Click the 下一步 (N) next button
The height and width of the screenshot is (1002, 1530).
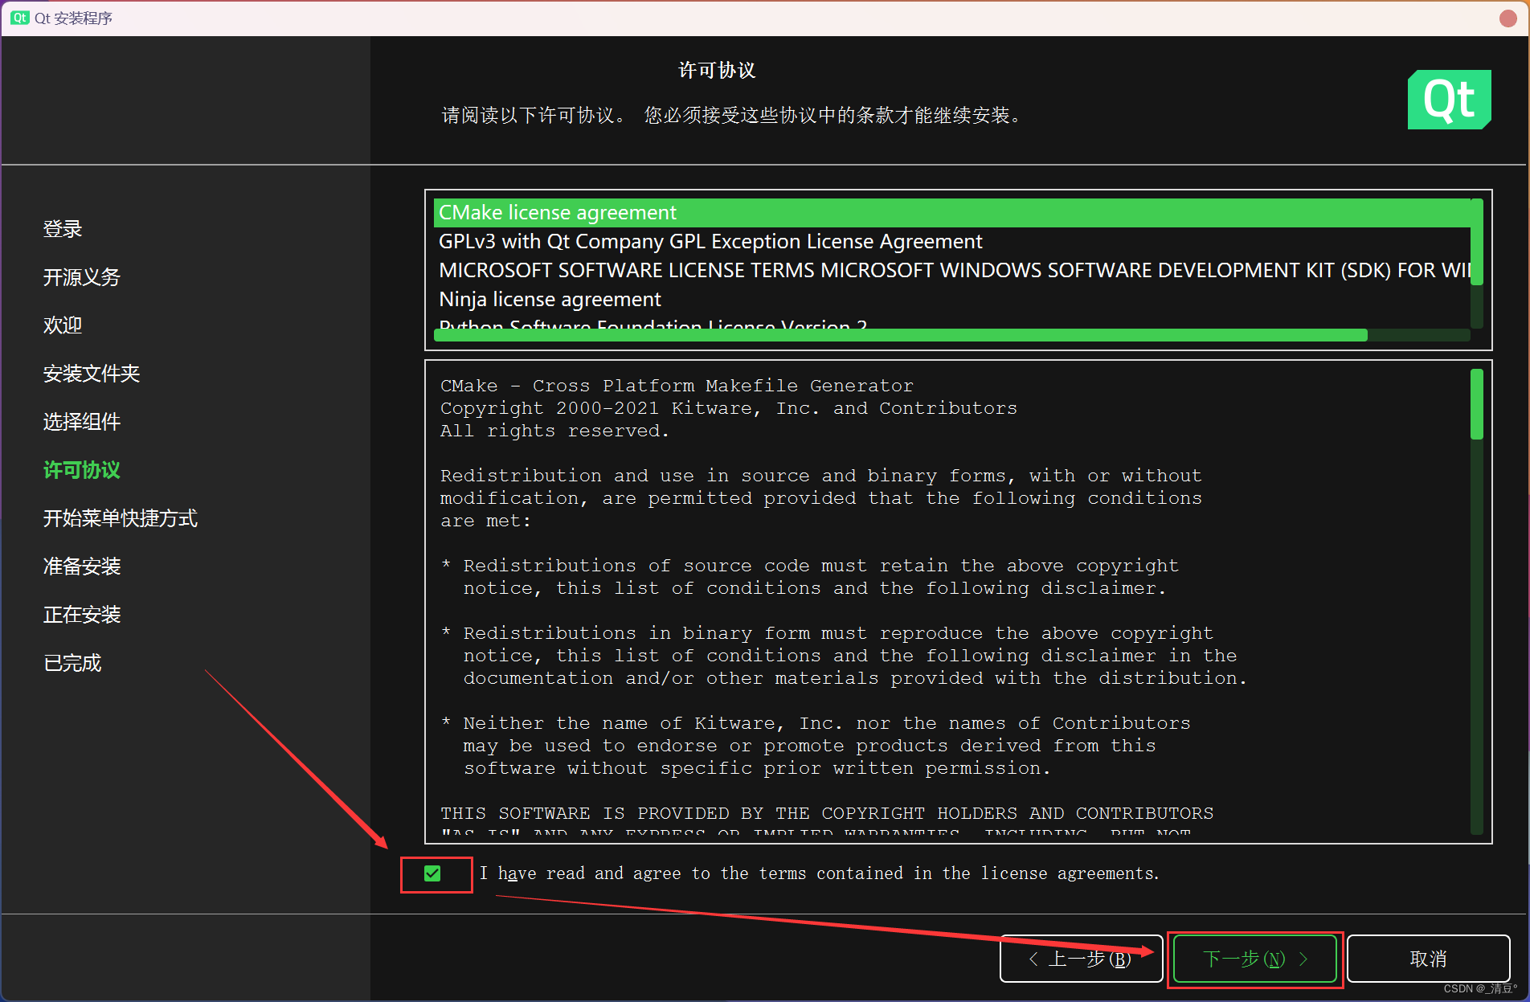(1254, 959)
